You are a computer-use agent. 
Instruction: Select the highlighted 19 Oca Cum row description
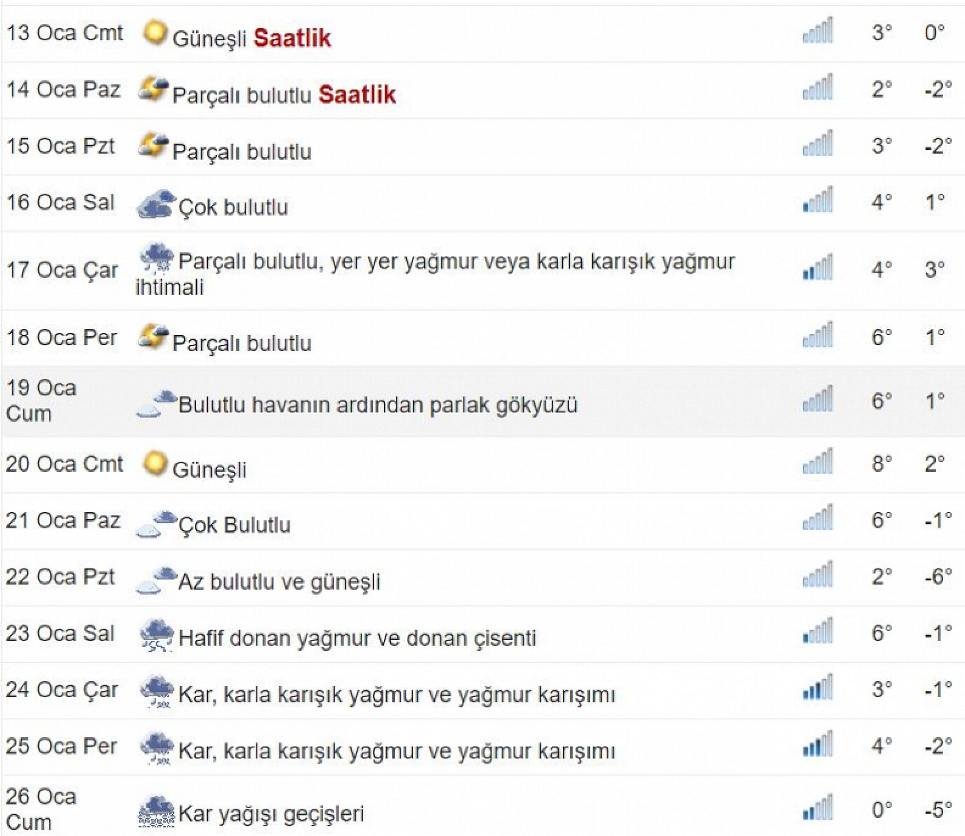[378, 405]
